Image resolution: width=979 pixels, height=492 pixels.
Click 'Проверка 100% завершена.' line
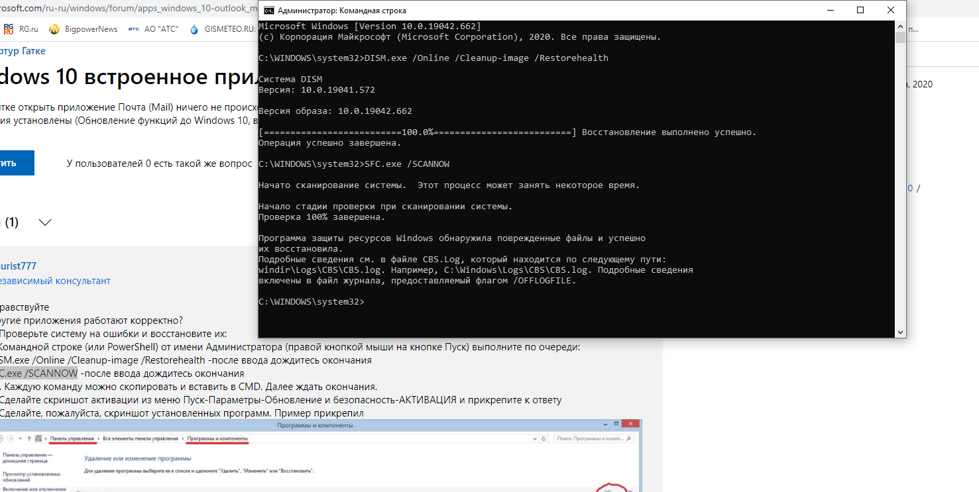tap(321, 217)
